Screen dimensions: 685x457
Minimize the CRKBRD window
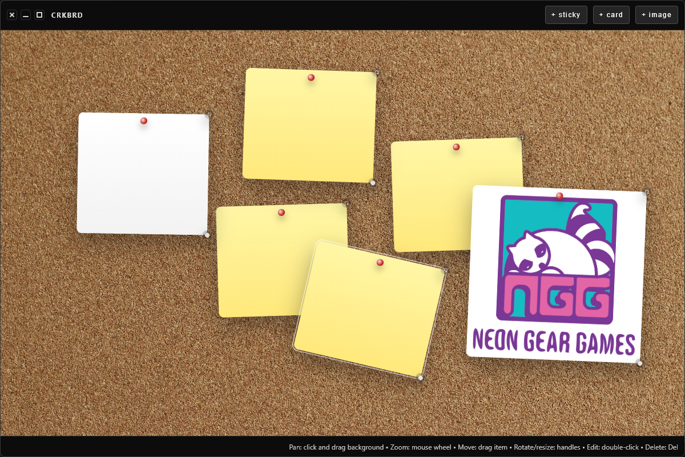26,15
